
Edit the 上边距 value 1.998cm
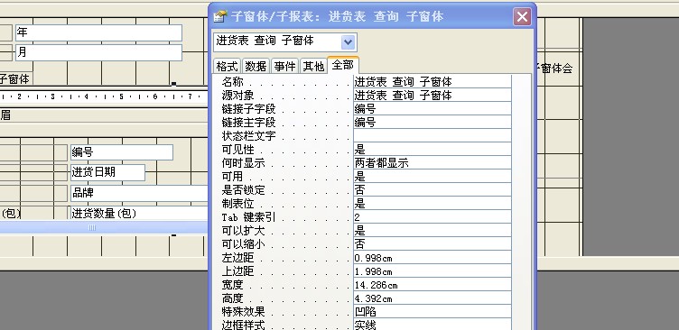tap(433, 271)
